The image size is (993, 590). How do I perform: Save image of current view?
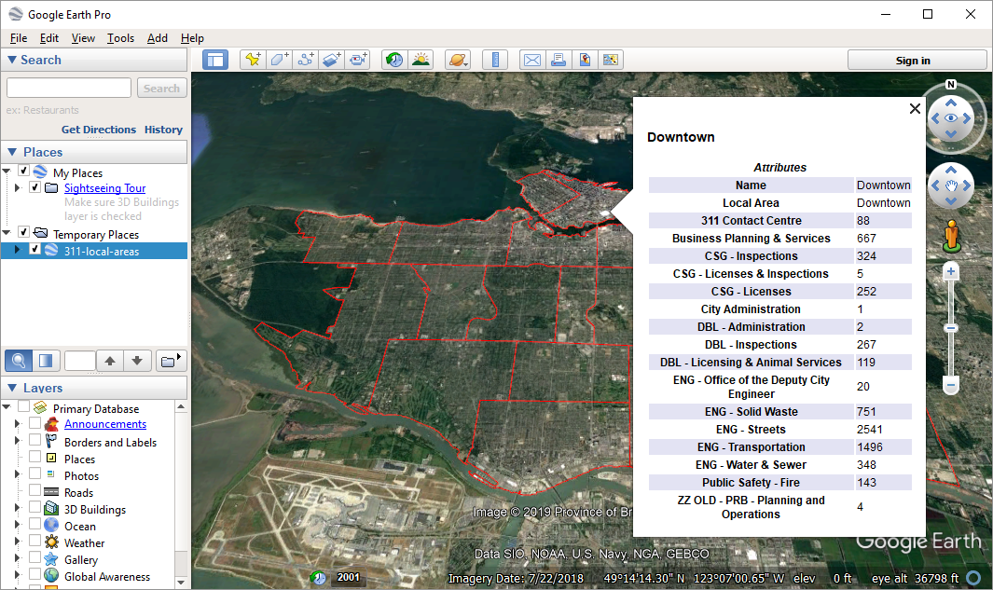[x=585, y=61]
